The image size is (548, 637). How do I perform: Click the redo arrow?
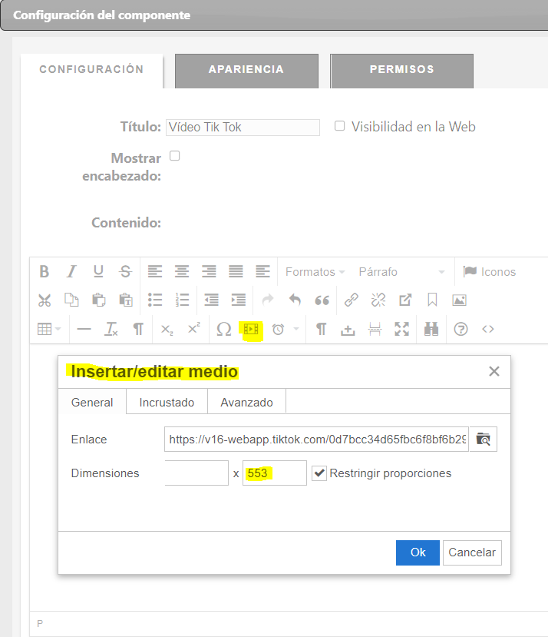click(268, 300)
